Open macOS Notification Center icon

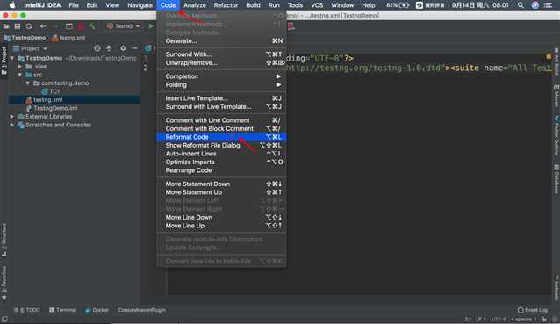click(549, 5)
